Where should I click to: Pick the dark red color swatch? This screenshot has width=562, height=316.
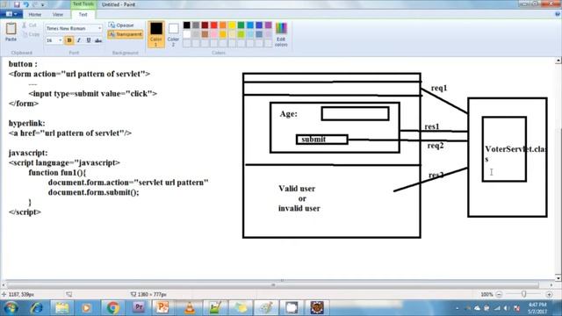coord(205,25)
